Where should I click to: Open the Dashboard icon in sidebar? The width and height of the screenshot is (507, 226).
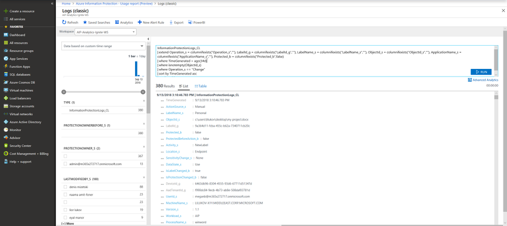pos(6,35)
